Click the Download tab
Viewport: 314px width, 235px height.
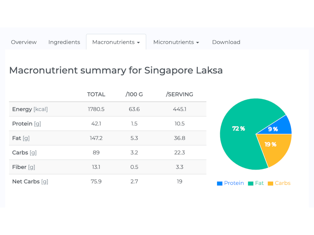click(226, 42)
